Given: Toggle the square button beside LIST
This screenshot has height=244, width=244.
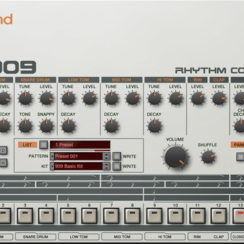Looking at the screenshot, I should pyautogui.click(x=43, y=145).
